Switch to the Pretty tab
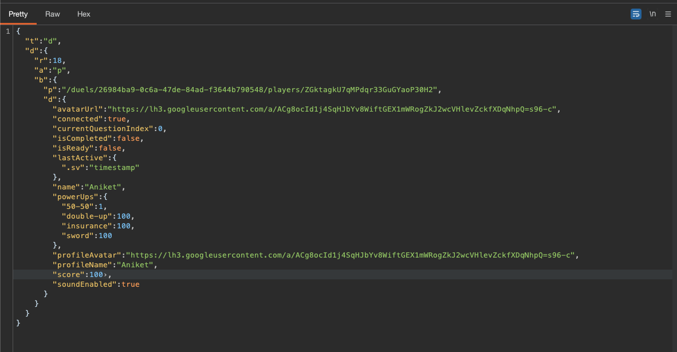 click(x=18, y=14)
